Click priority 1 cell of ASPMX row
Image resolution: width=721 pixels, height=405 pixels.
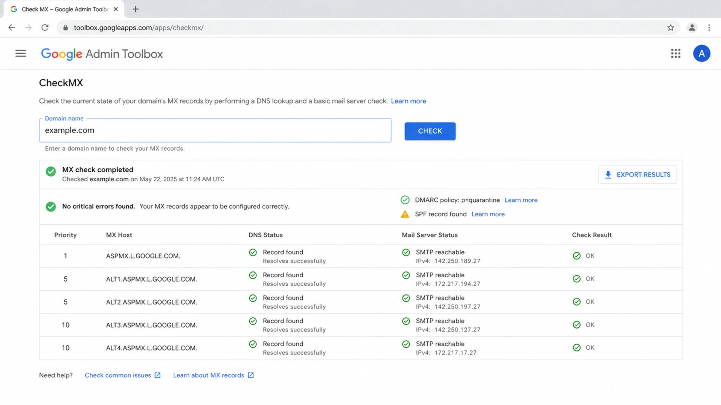click(65, 256)
